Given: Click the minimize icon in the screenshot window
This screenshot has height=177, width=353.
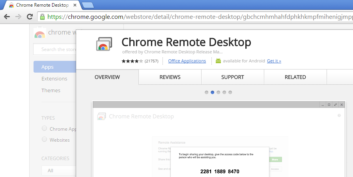Looking at the screenshot, I should 323,105.
